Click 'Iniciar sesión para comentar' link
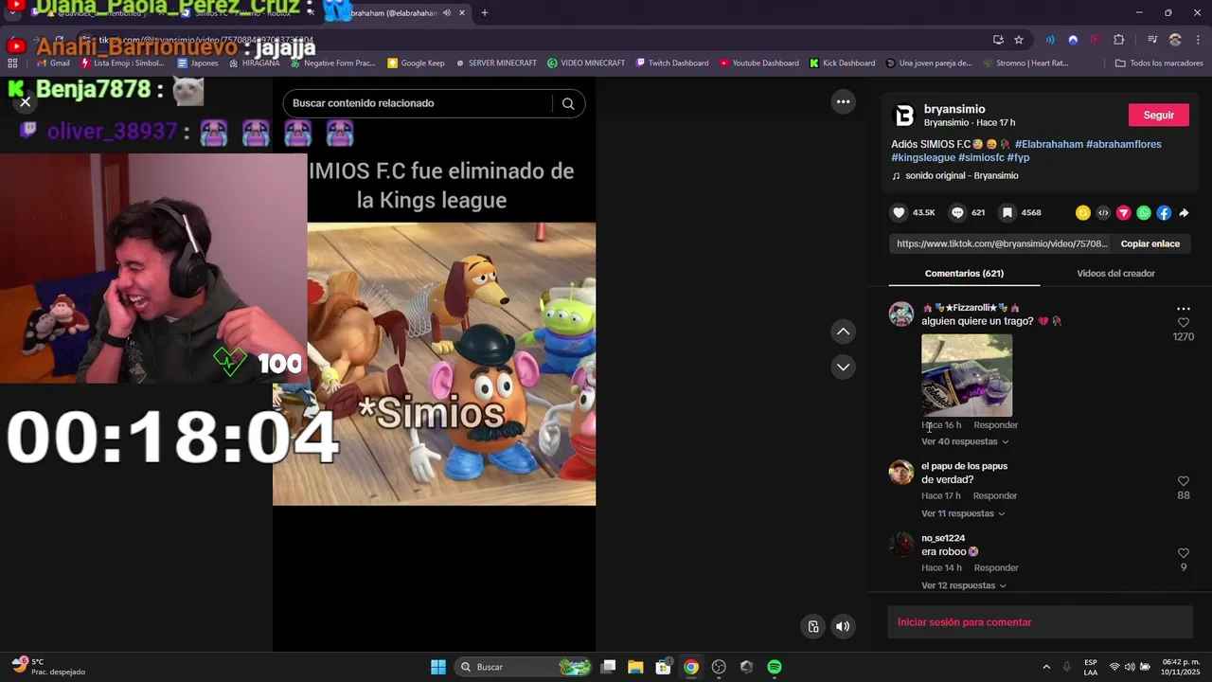The image size is (1212, 682). coord(964,622)
